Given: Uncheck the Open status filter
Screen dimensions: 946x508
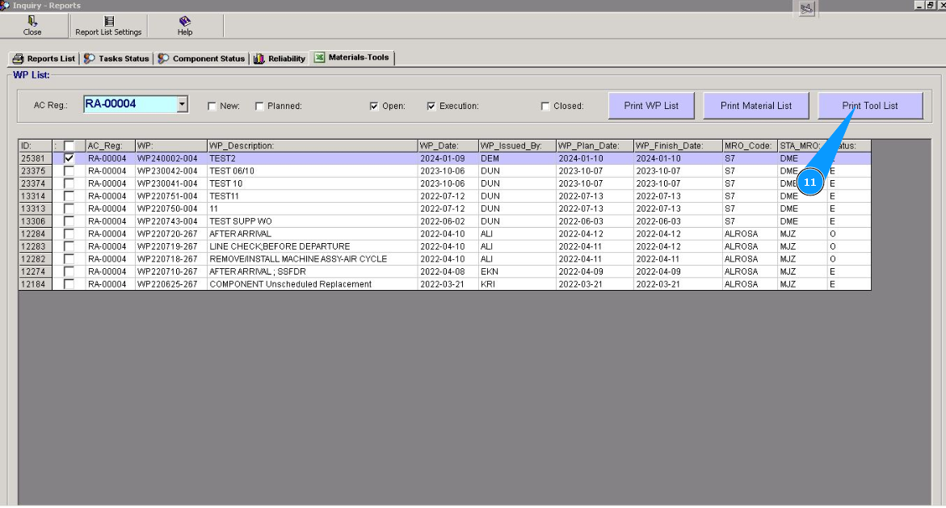Looking at the screenshot, I should tap(373, 107).
